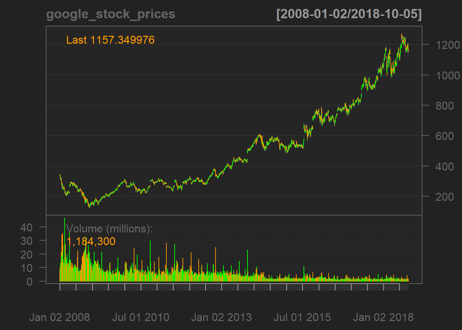
Task: Click the 200 price axis label
Action: point(445,197)
